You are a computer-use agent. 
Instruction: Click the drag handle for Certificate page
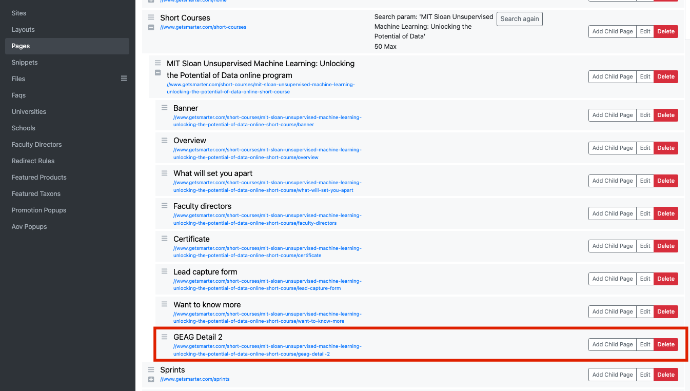coord(164,239)
